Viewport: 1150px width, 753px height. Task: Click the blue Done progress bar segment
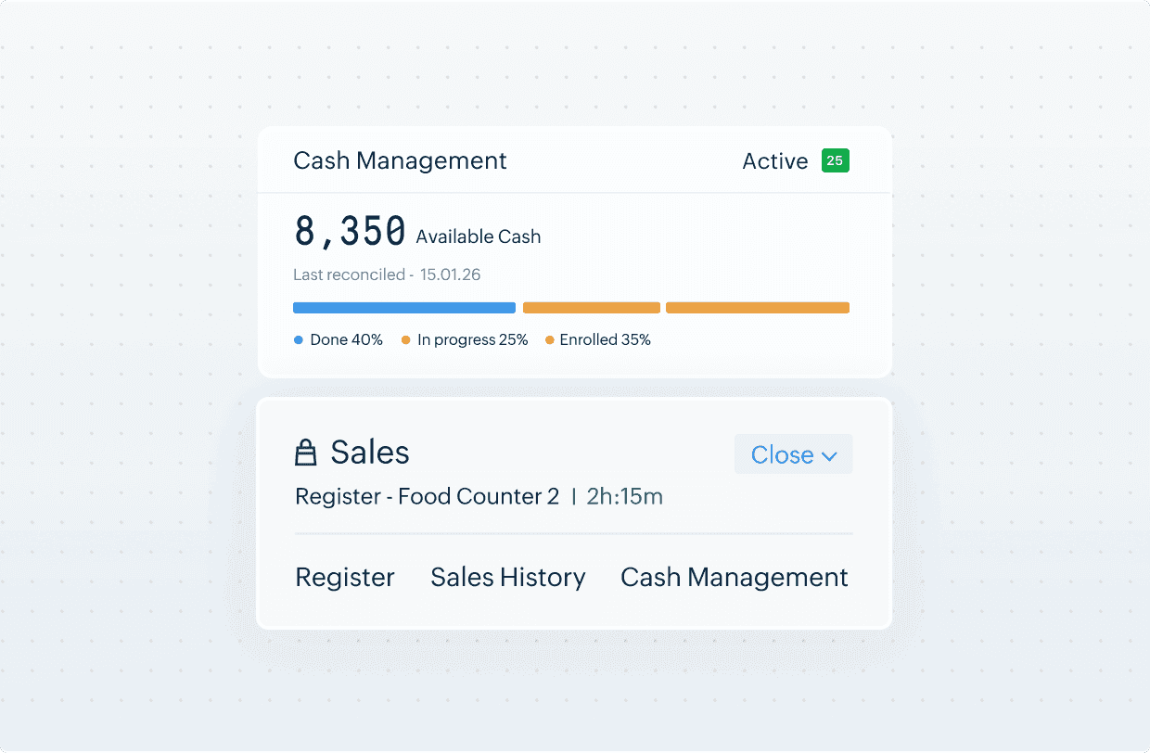pos(404,308)
